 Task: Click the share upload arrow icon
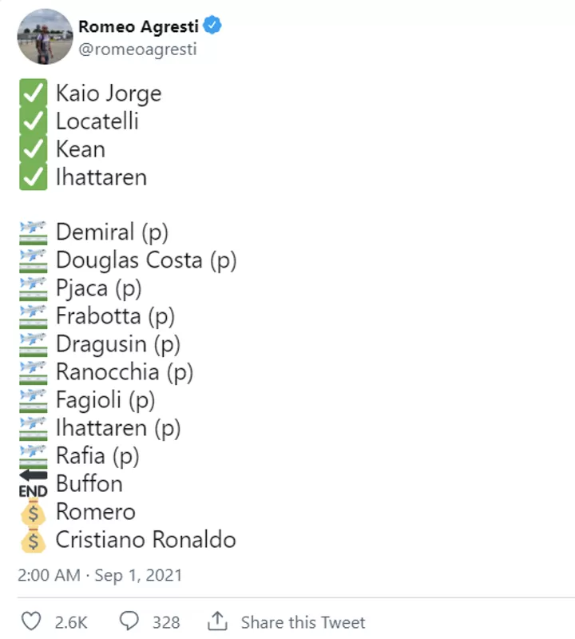pos(217,621)
